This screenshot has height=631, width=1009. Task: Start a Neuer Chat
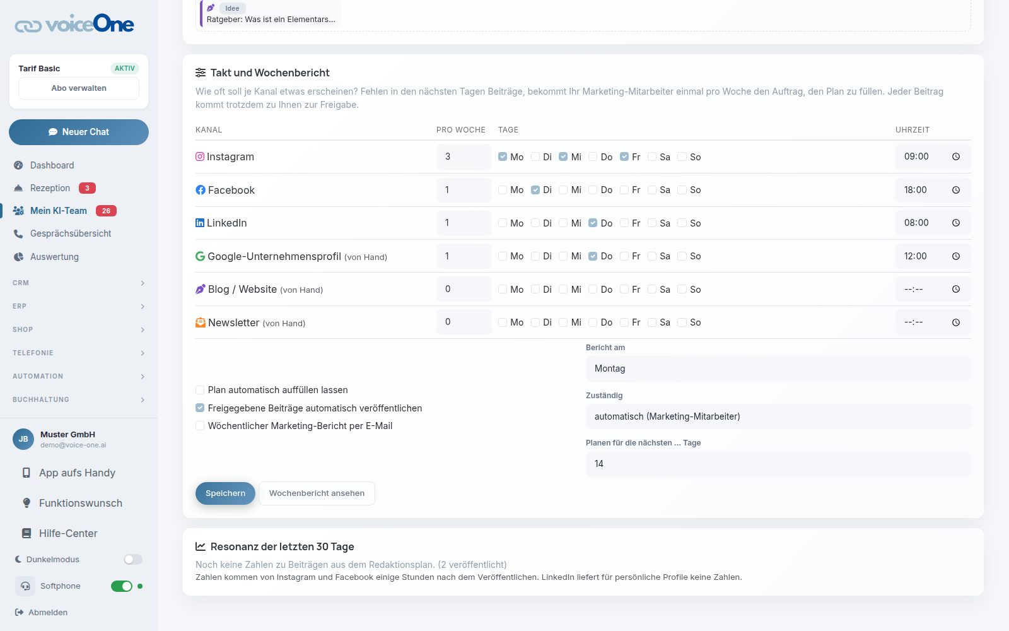point(79,132)
